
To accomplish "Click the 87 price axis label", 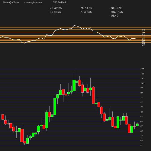I will pos(142,98).
